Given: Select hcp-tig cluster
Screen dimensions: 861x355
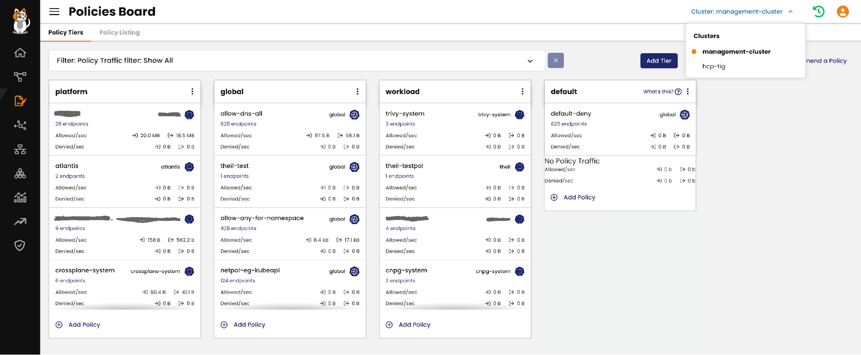Looking at the screenshot, I should (714, 66).
